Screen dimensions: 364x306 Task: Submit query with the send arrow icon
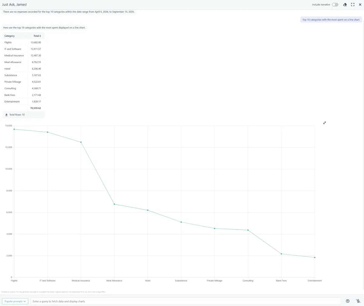348,301
